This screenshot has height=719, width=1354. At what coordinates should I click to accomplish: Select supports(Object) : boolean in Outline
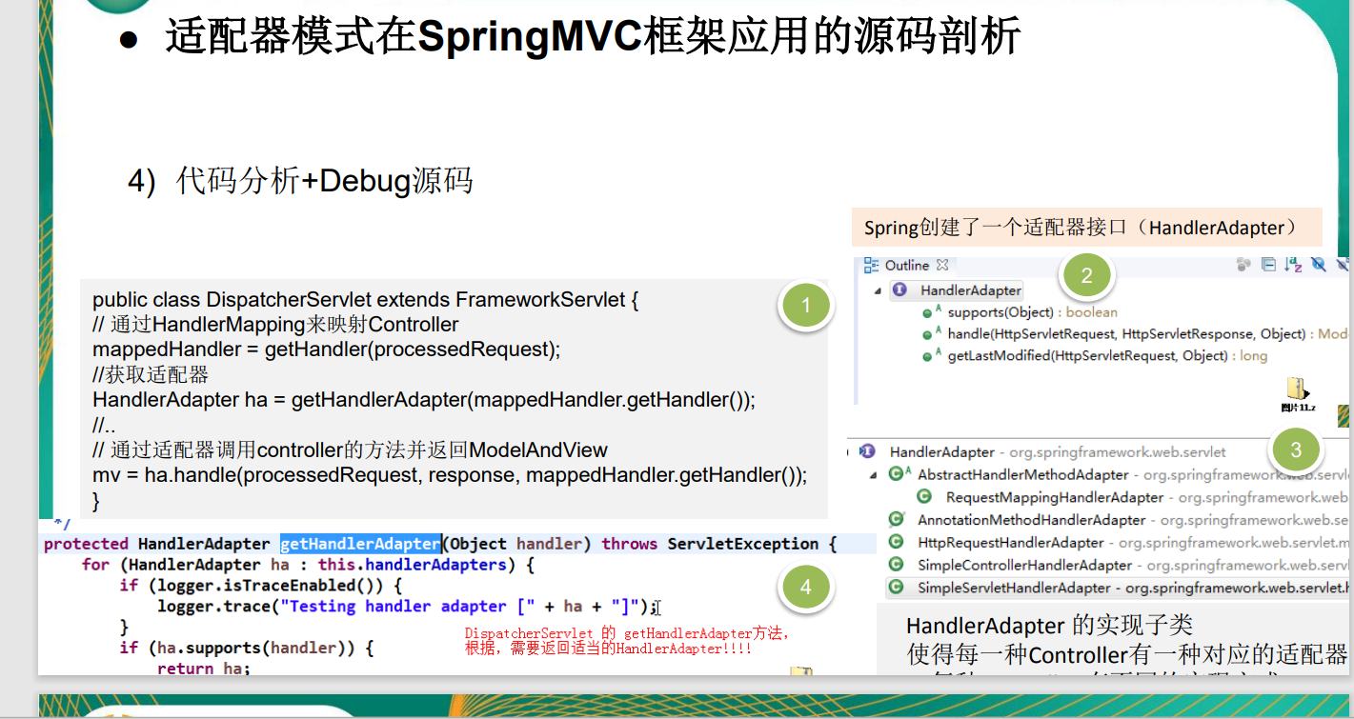point(1032,312)
